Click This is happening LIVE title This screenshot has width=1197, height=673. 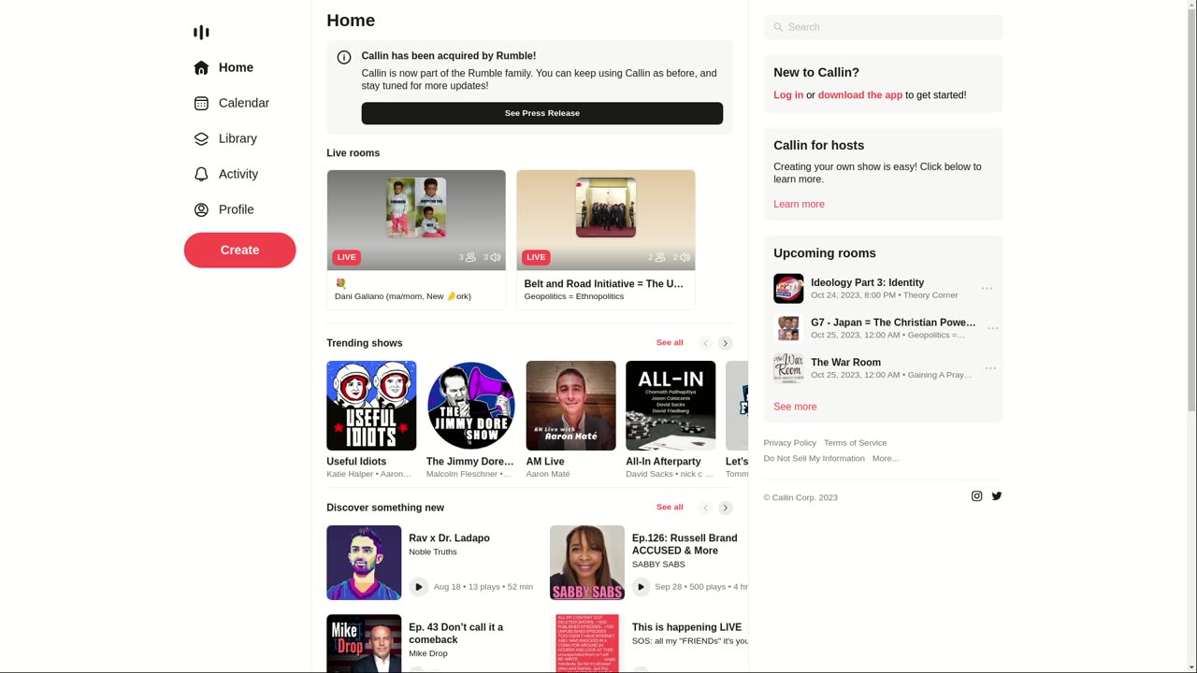[686, 628]
